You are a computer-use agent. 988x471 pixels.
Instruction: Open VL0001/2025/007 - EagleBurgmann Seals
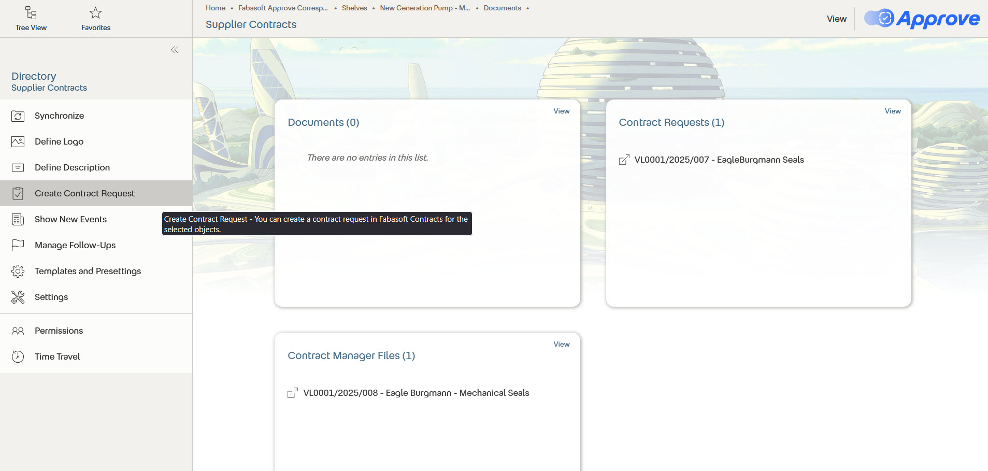tap(718, 160)
